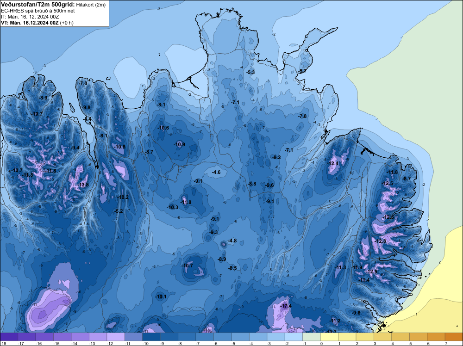
Task: Click the -11.2 temperature value on the map
Action: (335, 321)
